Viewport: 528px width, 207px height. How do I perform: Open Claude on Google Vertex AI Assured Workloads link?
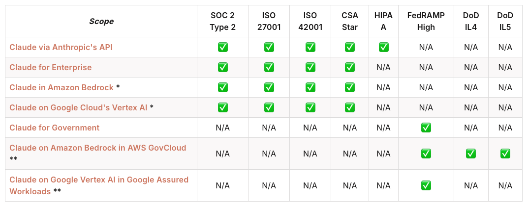(98, 180)
